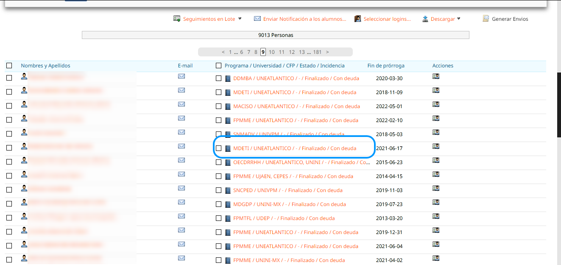Click the Descargar download icon

point(425,19)
